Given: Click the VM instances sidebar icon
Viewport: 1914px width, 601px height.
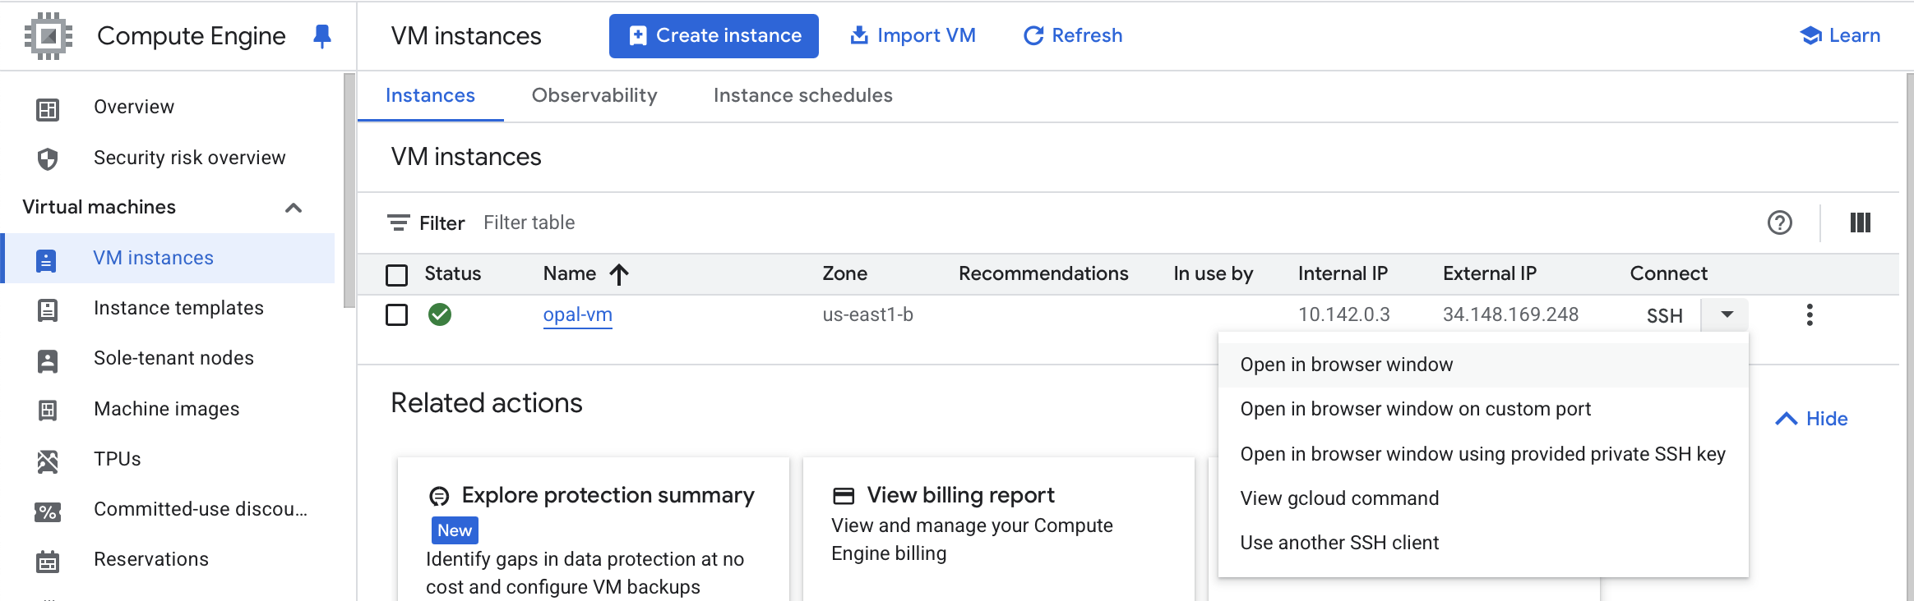Looking at the screenshot, I should pyautogui.click(x=47, y=259).
